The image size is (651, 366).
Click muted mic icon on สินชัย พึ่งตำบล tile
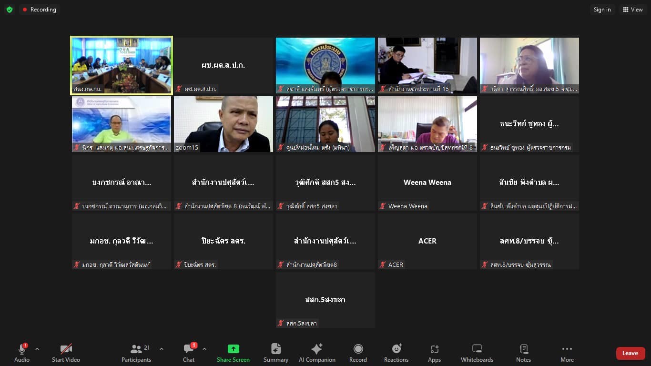click(x=485, y=206)
